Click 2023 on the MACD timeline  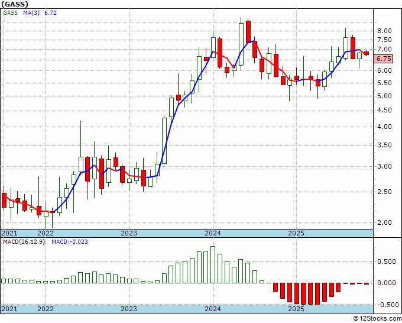[129, 309]
